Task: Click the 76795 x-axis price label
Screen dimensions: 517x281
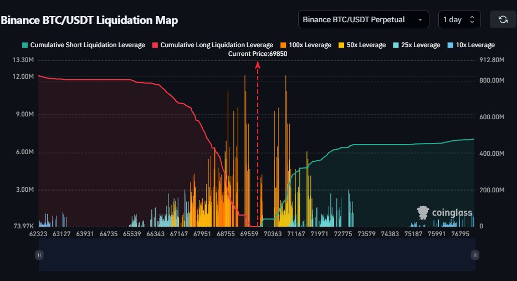Action: [460, 234]
